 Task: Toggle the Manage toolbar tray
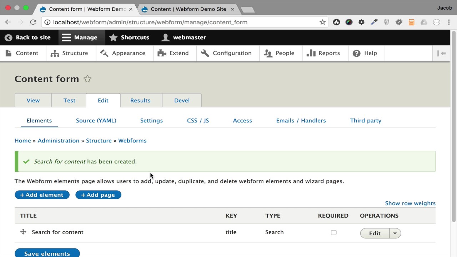click(80, 37)
